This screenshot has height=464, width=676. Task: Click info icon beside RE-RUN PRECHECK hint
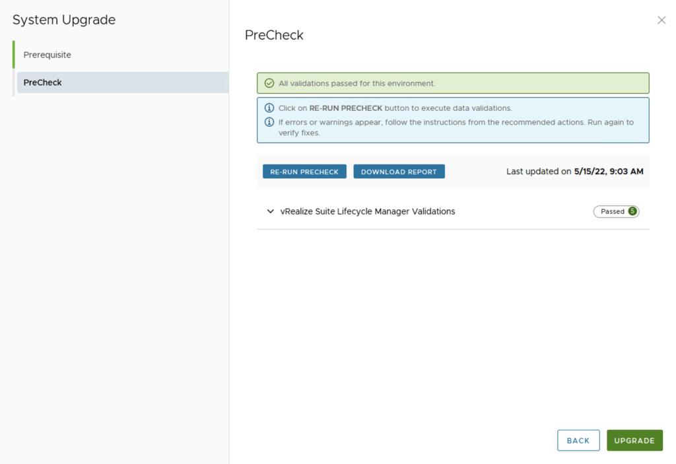coord(269,108)
